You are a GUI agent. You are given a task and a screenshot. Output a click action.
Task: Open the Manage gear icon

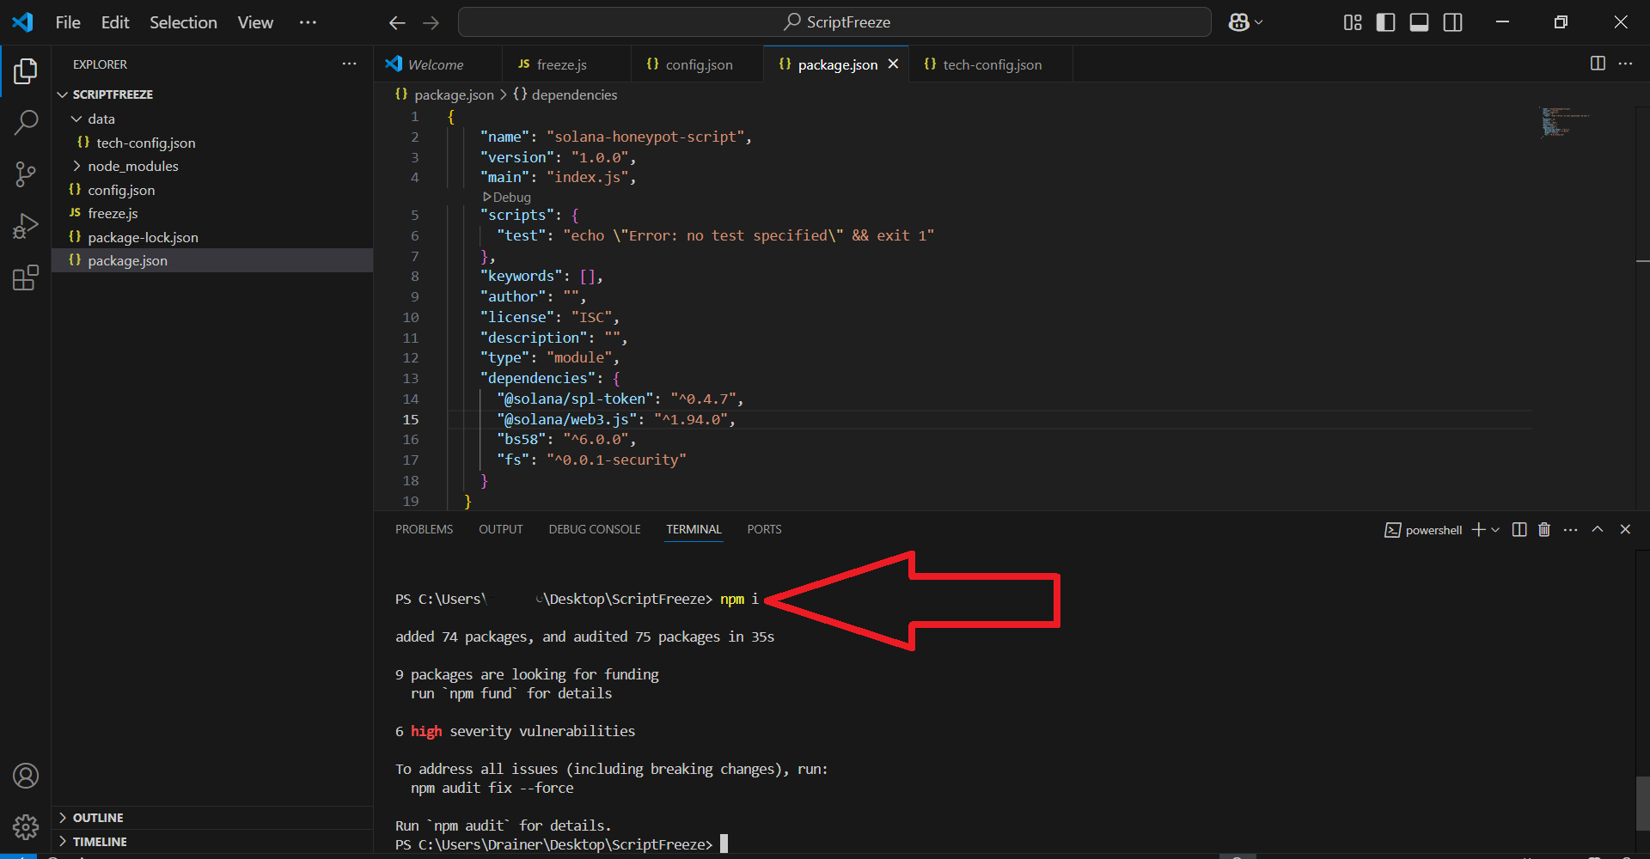[x=26, y=826]
